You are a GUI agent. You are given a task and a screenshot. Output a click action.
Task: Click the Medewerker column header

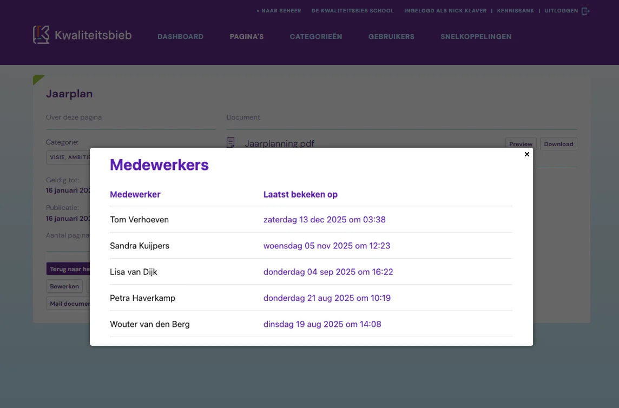pos(135,194)
